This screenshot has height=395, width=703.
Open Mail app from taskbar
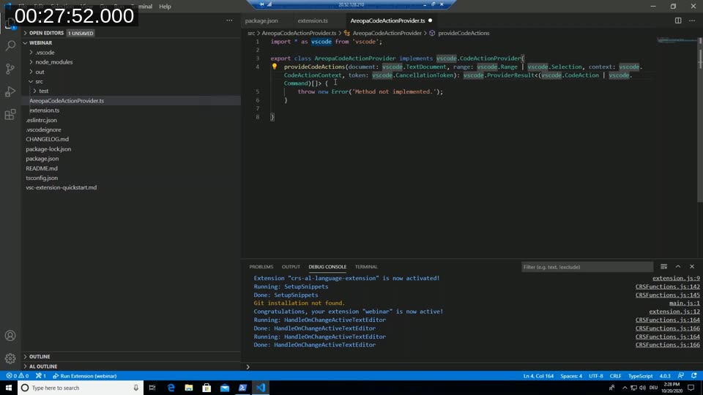(225, 388)
